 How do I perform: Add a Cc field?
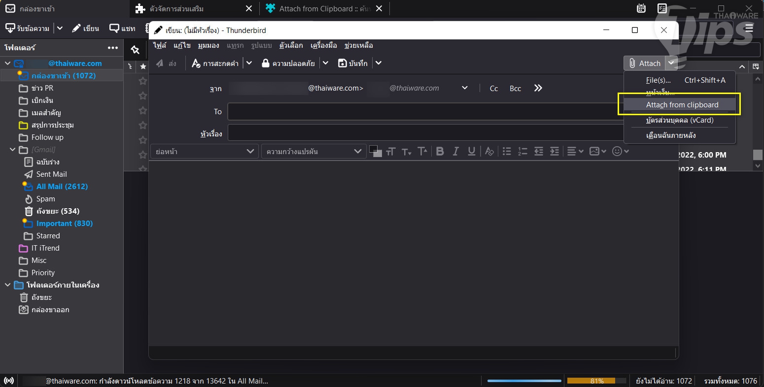pyautogui.click(x=494, y=89)
